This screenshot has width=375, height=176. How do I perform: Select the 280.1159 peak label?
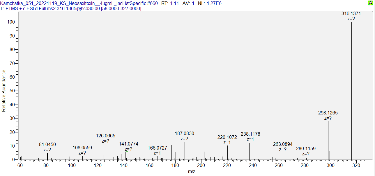[306, 148]
